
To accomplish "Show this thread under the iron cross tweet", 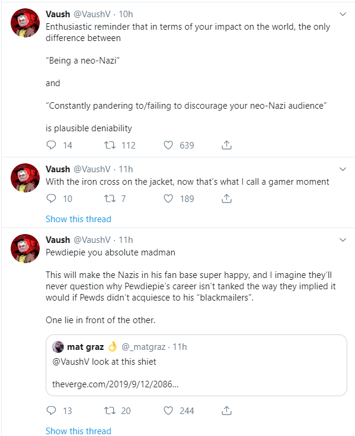I will [78, 219].
